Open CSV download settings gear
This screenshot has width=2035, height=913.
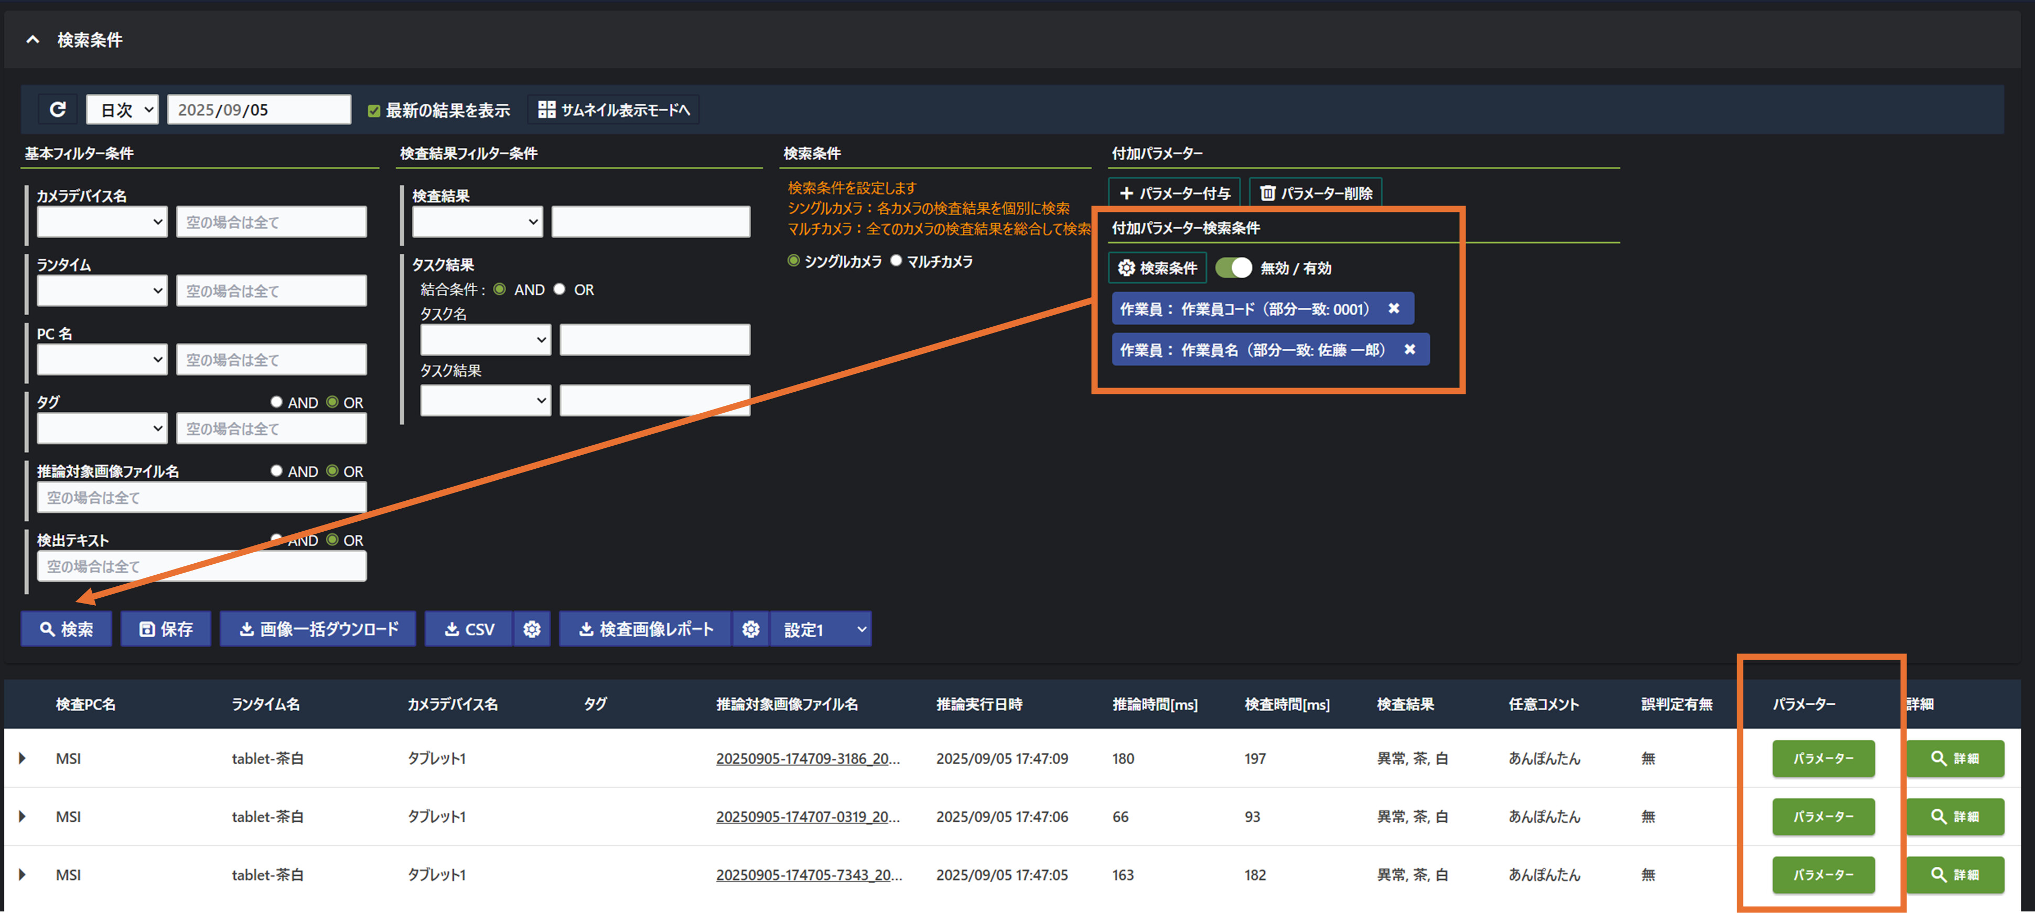[532, 629]
